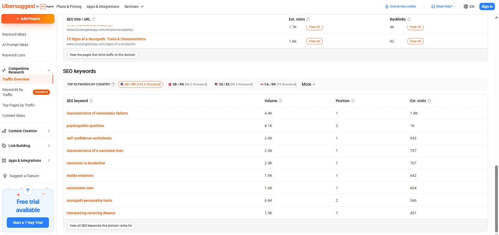Expand the Link Building section
Image resolution: width=499 pixels, height=235 pixels.
[49, 146]
